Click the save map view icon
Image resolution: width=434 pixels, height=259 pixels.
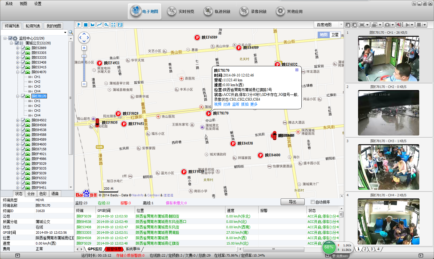point(120,25)
